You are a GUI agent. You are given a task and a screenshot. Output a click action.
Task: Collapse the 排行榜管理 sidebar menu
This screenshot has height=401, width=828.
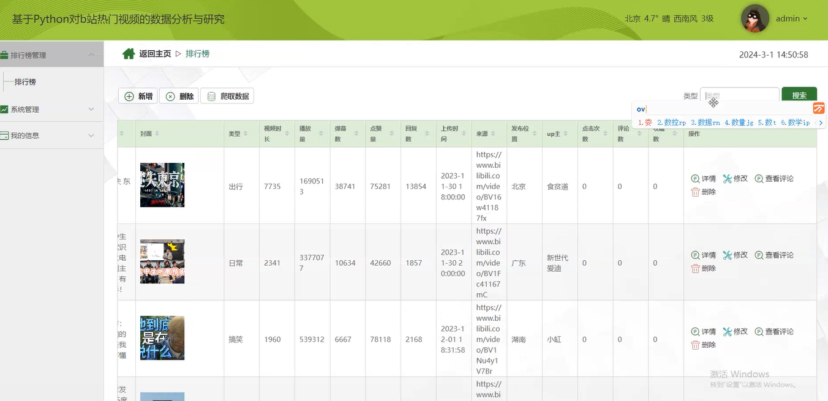[51, 54]
